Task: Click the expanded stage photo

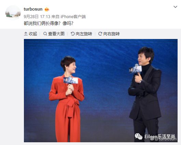Action: coord(101,91)
